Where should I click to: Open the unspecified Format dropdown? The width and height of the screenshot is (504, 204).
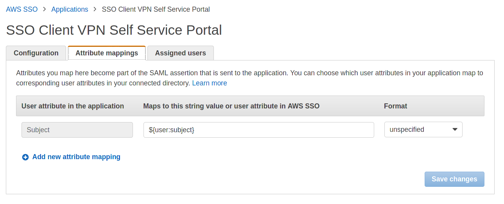[x=418, y=129]
